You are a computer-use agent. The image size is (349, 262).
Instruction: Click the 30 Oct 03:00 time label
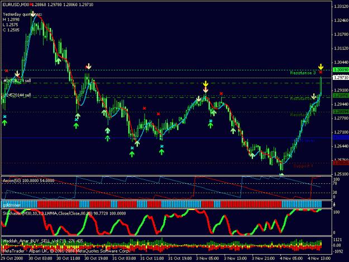pyautogui.click(x=40, y=258)
